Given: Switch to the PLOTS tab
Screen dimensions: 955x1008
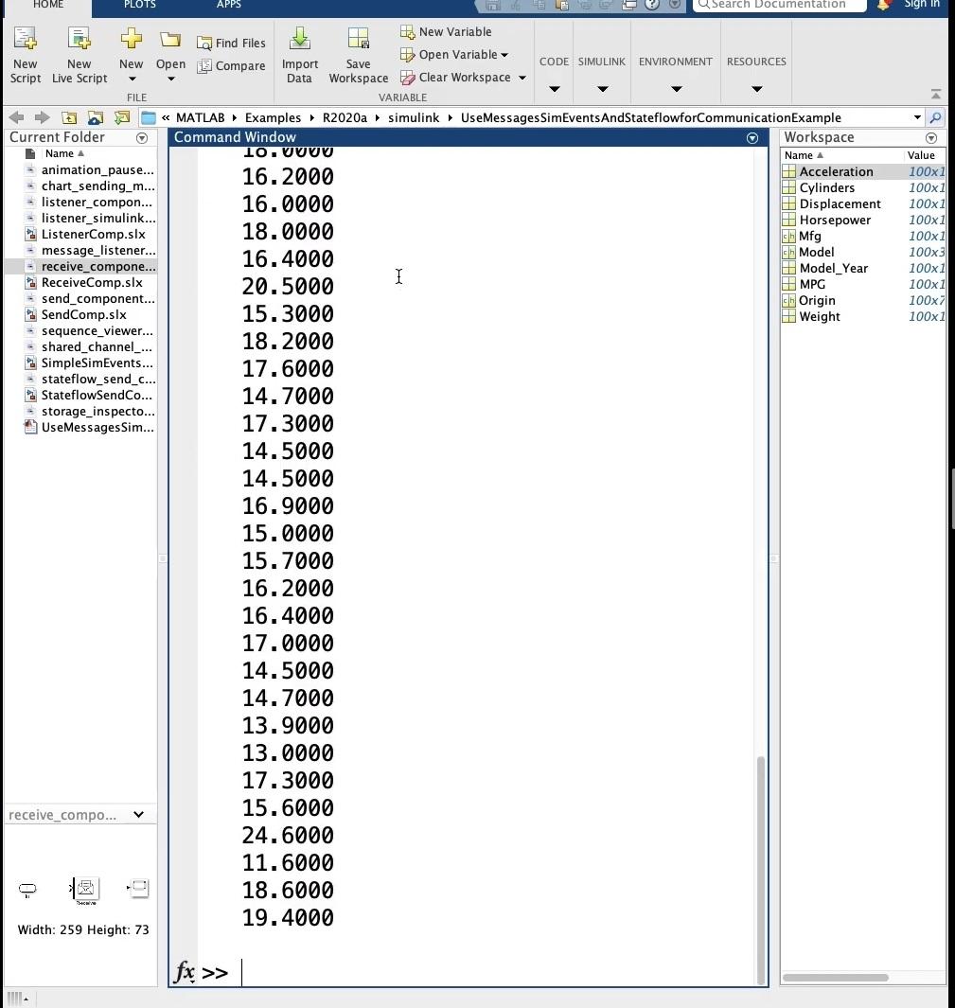Looking at the screenshot, I should pyautogui.click(x=139, y=6).
